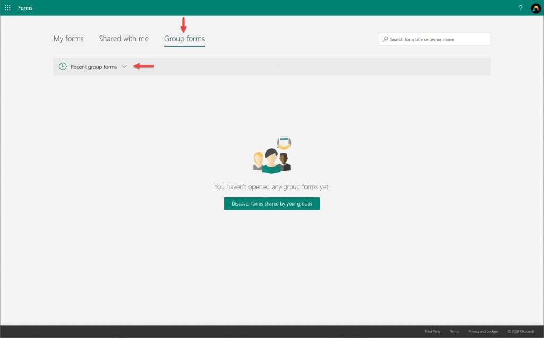
Task: Click the 'You haven't opened any group forms yet' text
Action: 272,187
